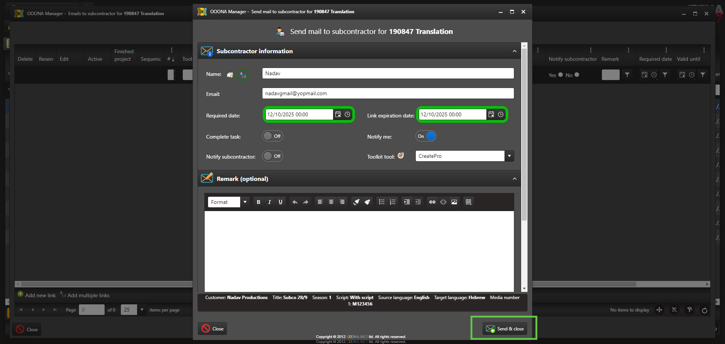Viewport: 725px width, 344px height.
Task: Undo the last edit in the remark editor
Action: point(295,202)
